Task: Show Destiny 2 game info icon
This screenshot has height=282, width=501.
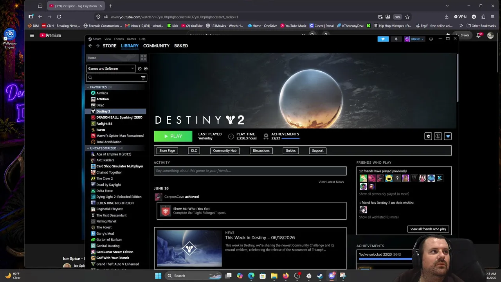Action: (438, 136)
